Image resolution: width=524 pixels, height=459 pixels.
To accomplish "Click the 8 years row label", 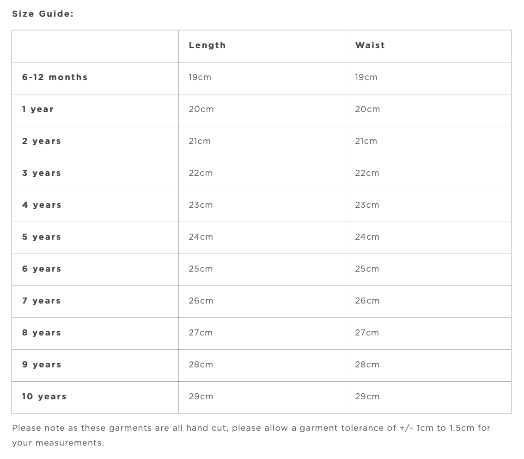I will click(x=42, y=333).
